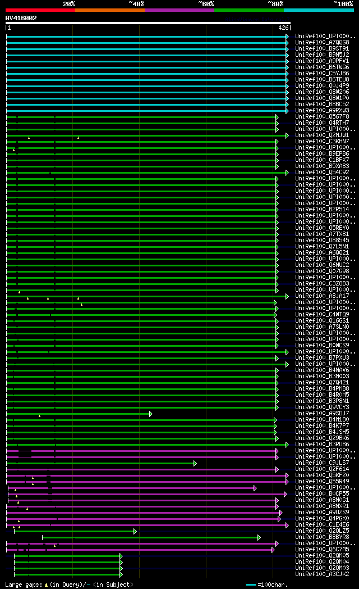
Task: Open hit UniRef100_B9EPB6
Action: 322,153
